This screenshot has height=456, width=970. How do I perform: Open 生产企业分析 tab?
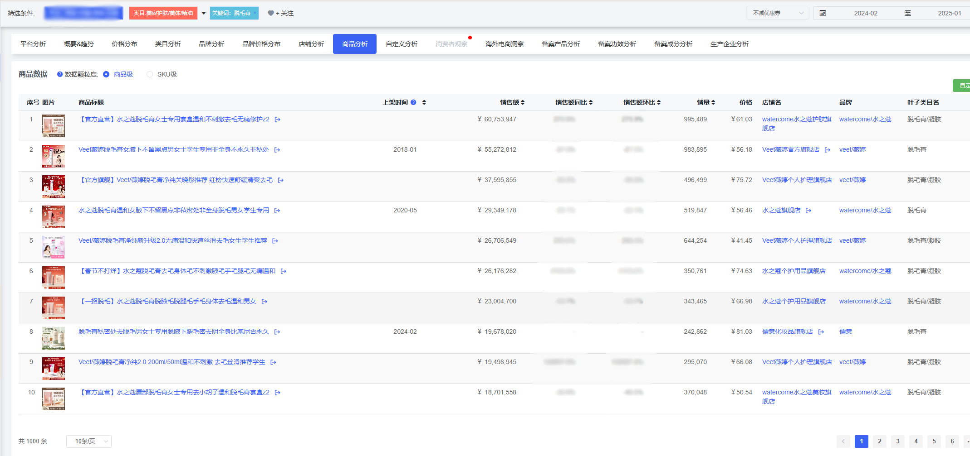pos(730,44)
